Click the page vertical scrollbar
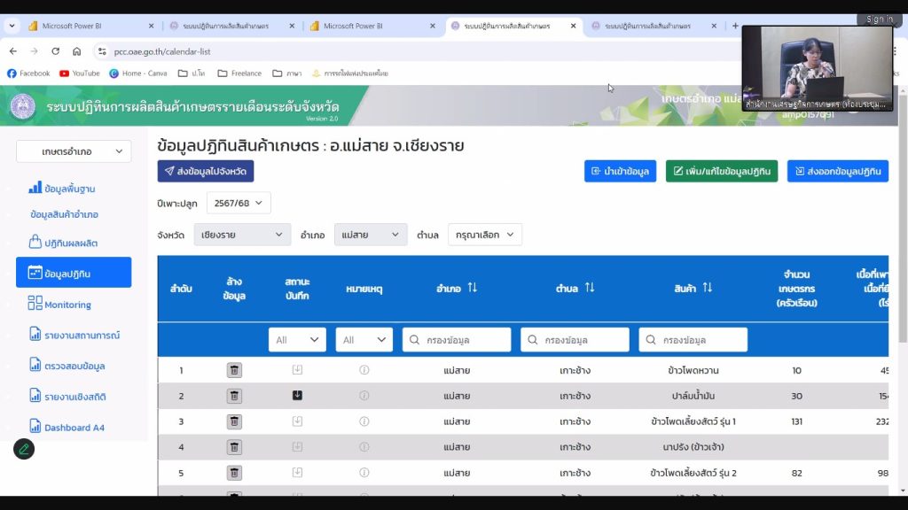This screenshot has height=510, width=908. point(903,220)
